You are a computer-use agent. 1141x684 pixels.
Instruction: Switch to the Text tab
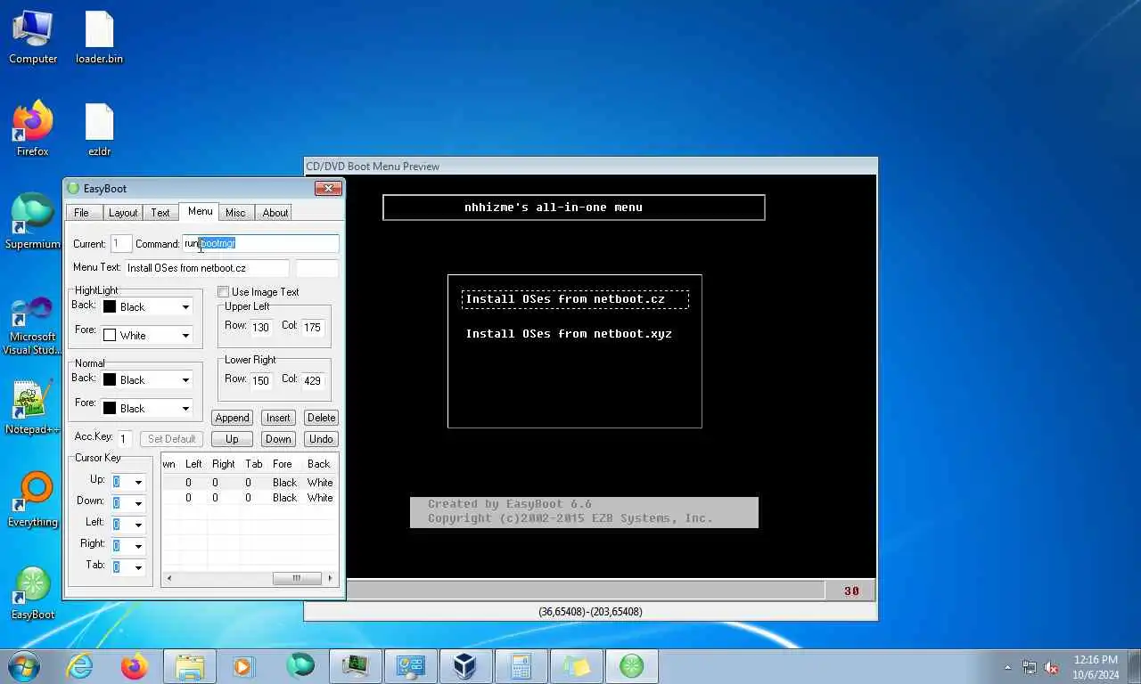click(160, 213)
